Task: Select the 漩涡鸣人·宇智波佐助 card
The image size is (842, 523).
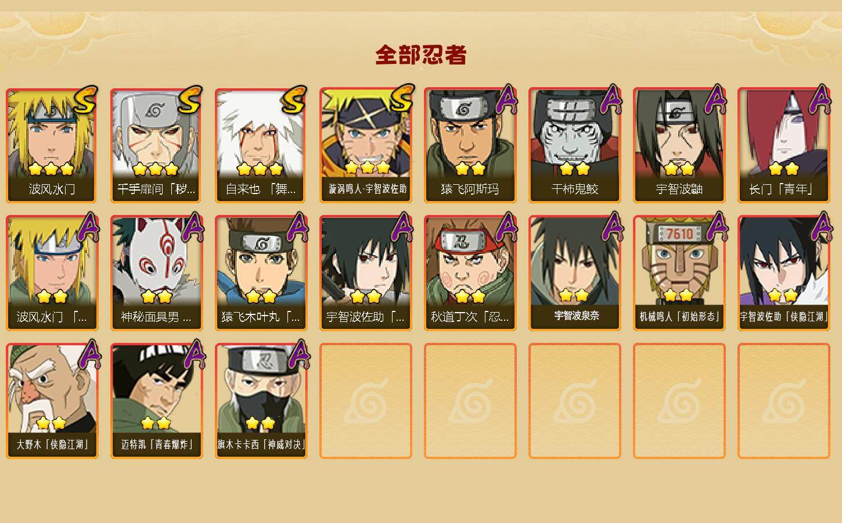Action: pos(365,145)
